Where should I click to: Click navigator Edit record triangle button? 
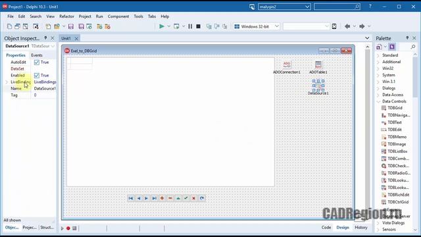pyautogui.click(x=178, y=198)
